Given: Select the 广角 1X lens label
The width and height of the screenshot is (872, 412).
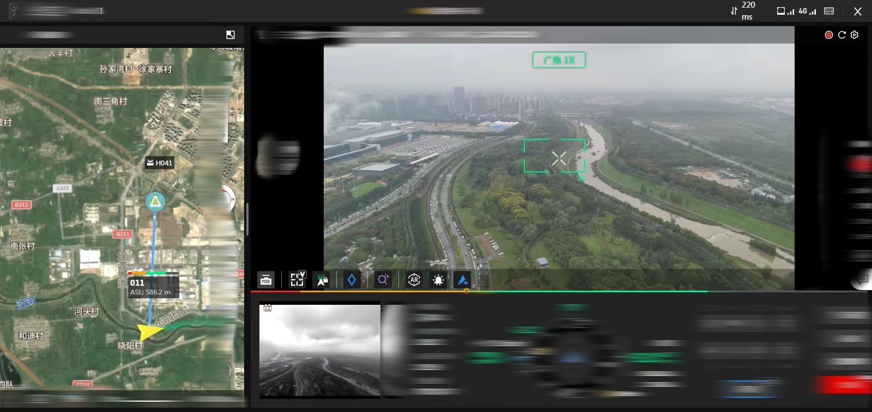Looking at the screenshot, I should [559, 60].
